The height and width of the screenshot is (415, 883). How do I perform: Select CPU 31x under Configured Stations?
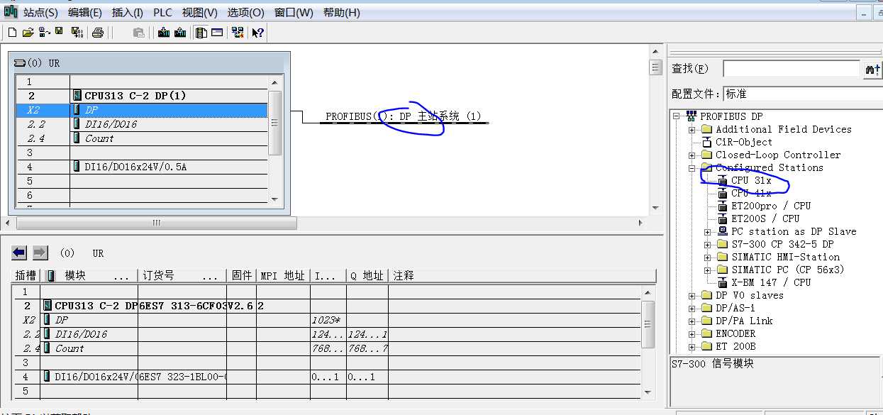click(x=751, y=180)
